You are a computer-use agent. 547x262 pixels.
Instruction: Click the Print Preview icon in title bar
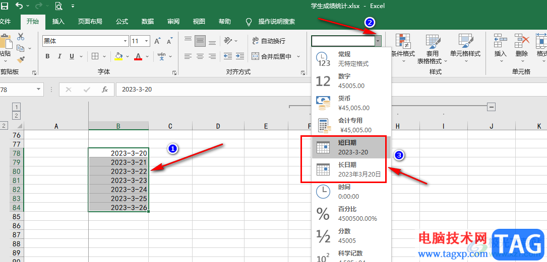(58, 6)
